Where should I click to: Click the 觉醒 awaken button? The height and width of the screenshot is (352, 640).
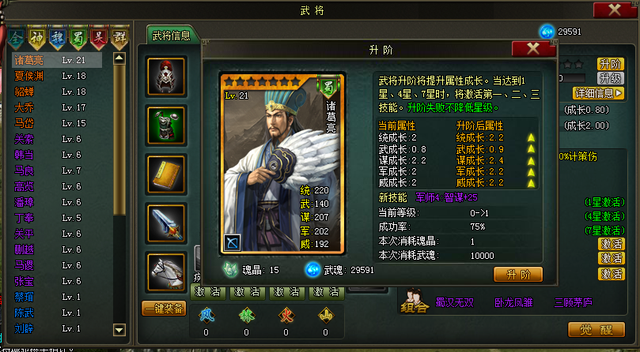click(x=596, y=330)
